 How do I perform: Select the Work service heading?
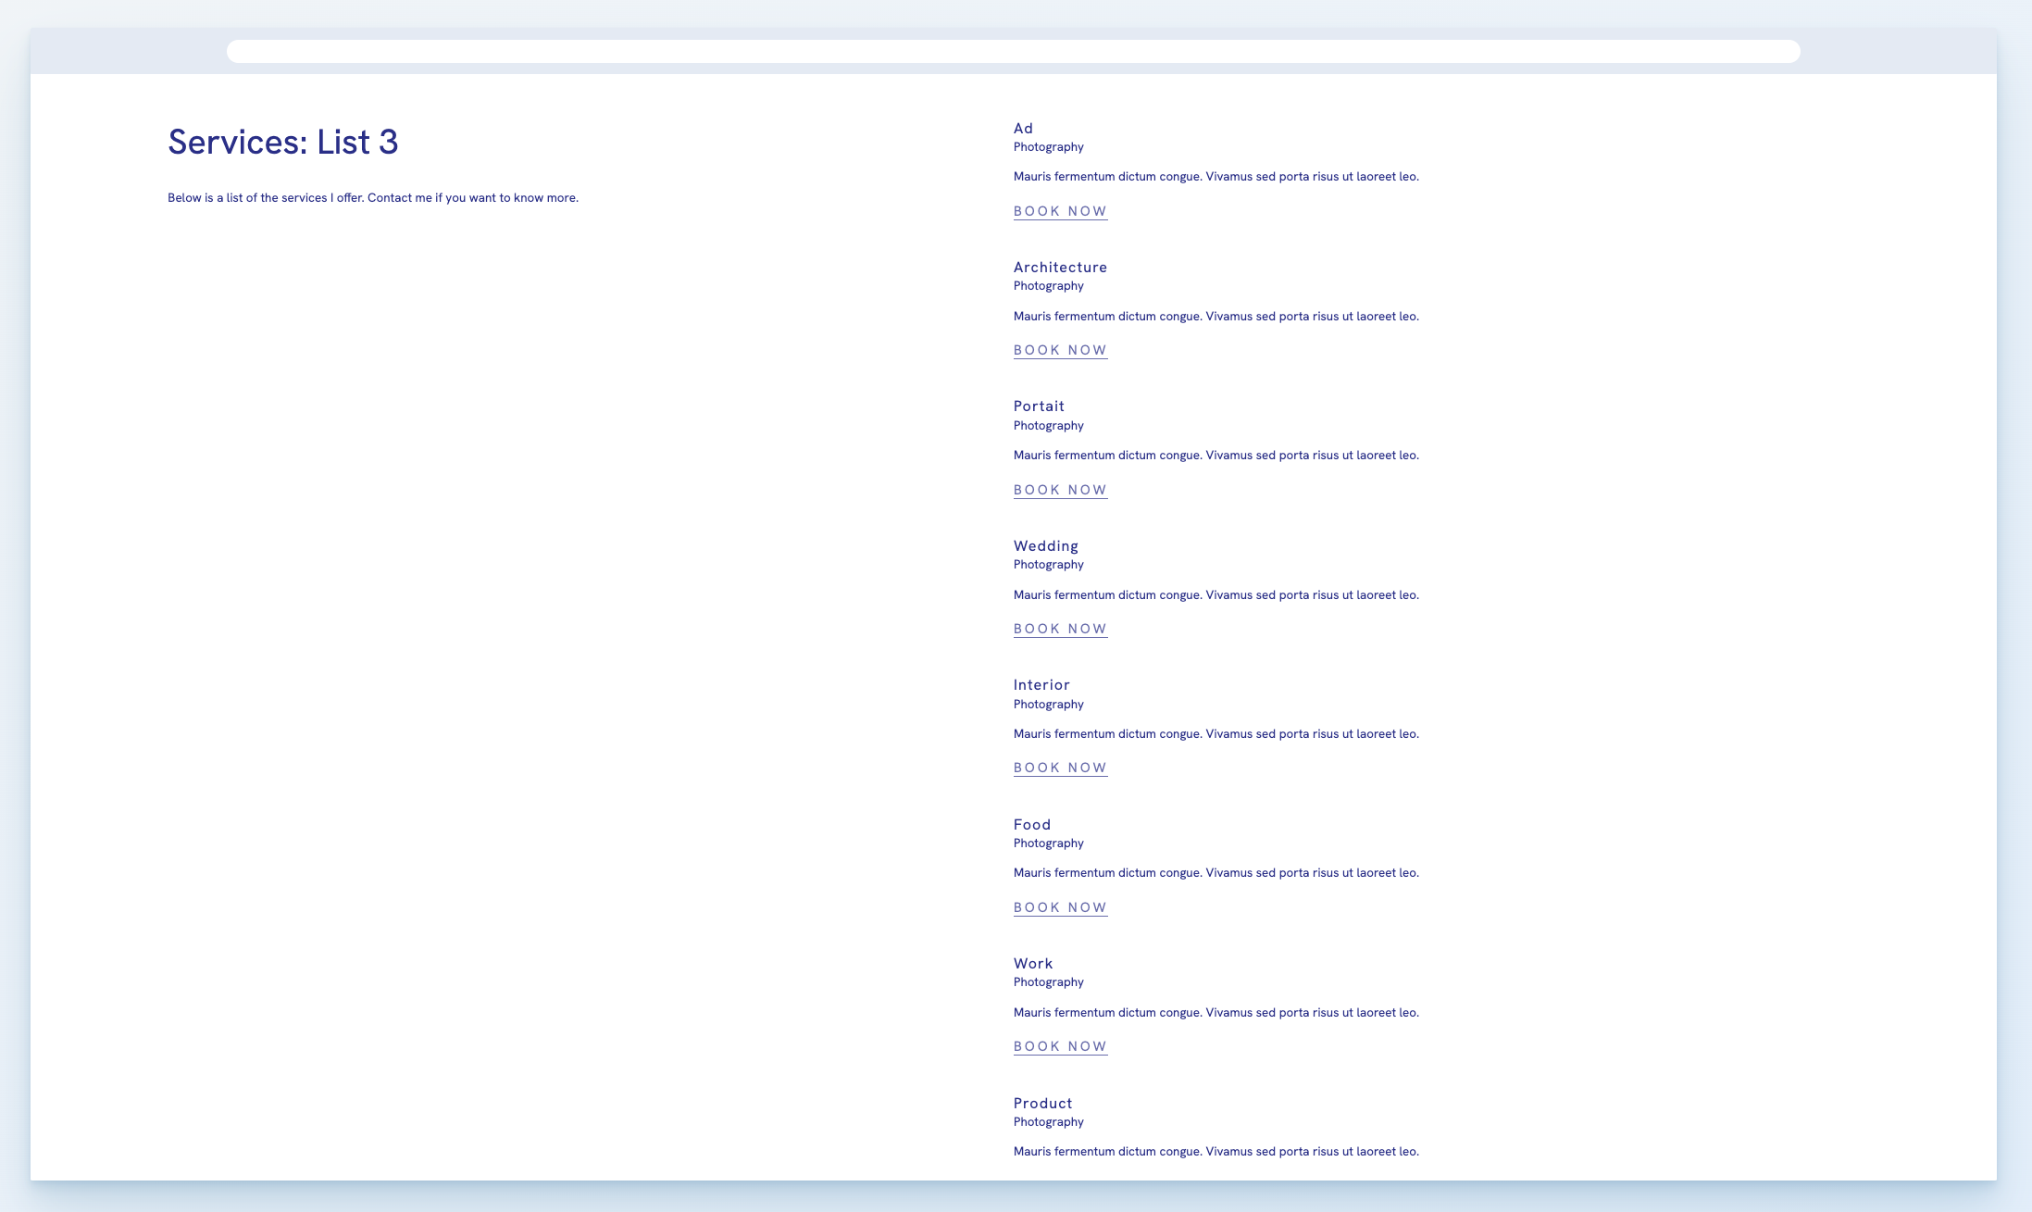pos(1032,963)
